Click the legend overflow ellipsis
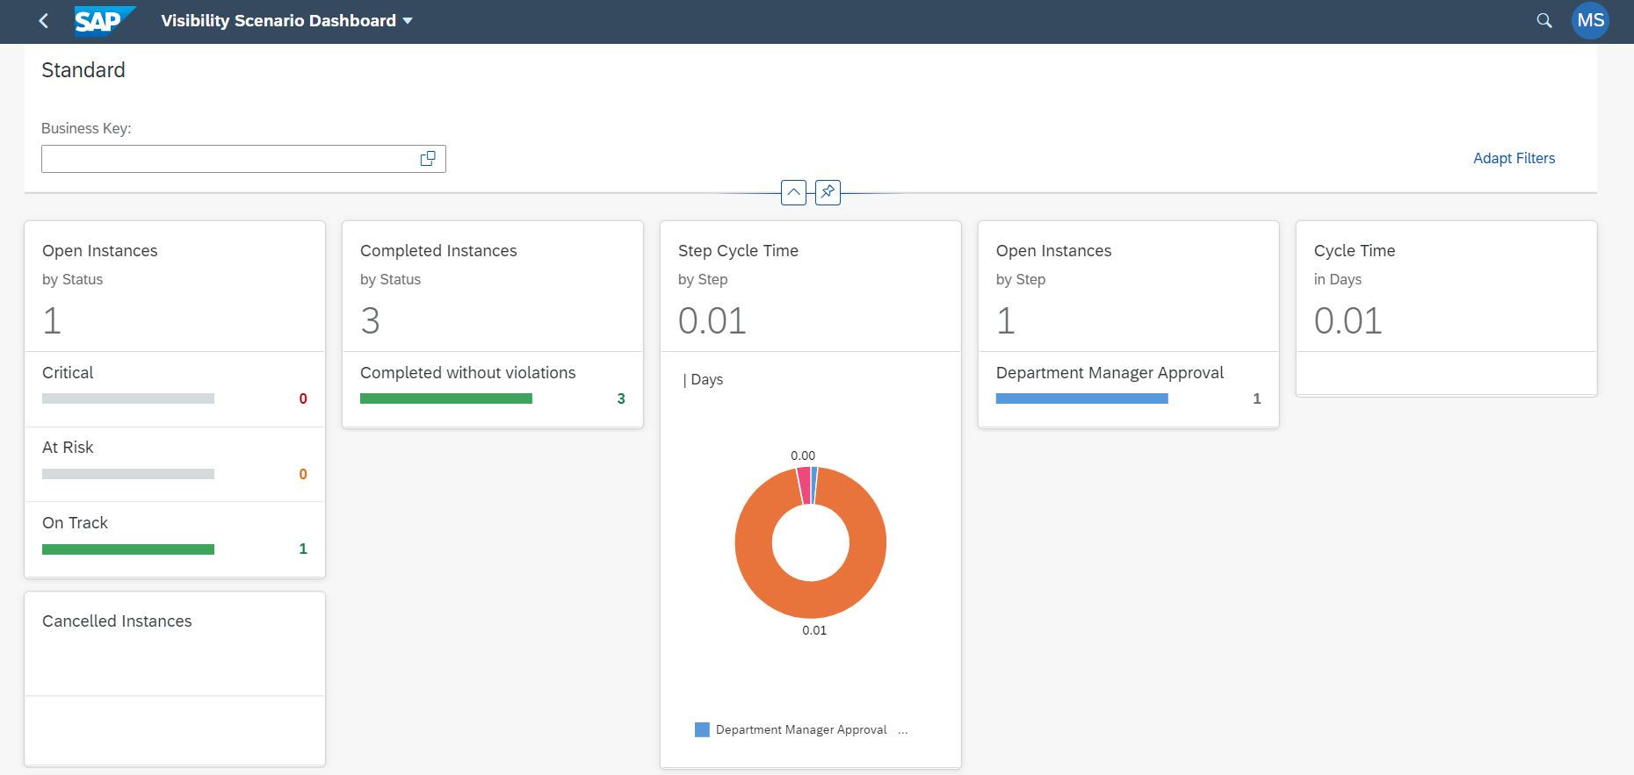Image resolution: width=1634 pixels, height=775 pixels. [903, 730]
